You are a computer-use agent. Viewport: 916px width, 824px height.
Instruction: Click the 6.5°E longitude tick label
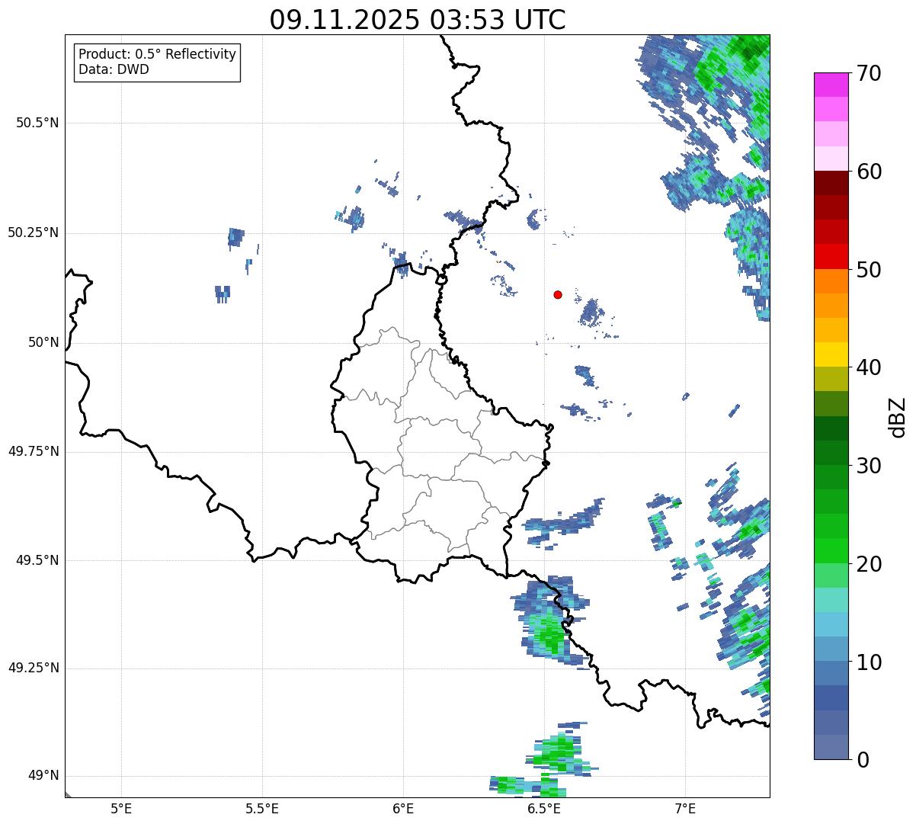[544, 809]
